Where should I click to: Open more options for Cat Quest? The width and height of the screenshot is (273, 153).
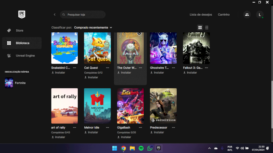pos(107,68)
